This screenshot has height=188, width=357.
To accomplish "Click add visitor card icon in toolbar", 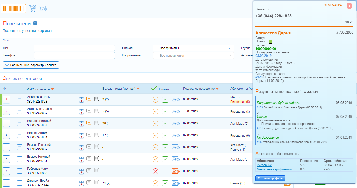I will pos(43,8).
